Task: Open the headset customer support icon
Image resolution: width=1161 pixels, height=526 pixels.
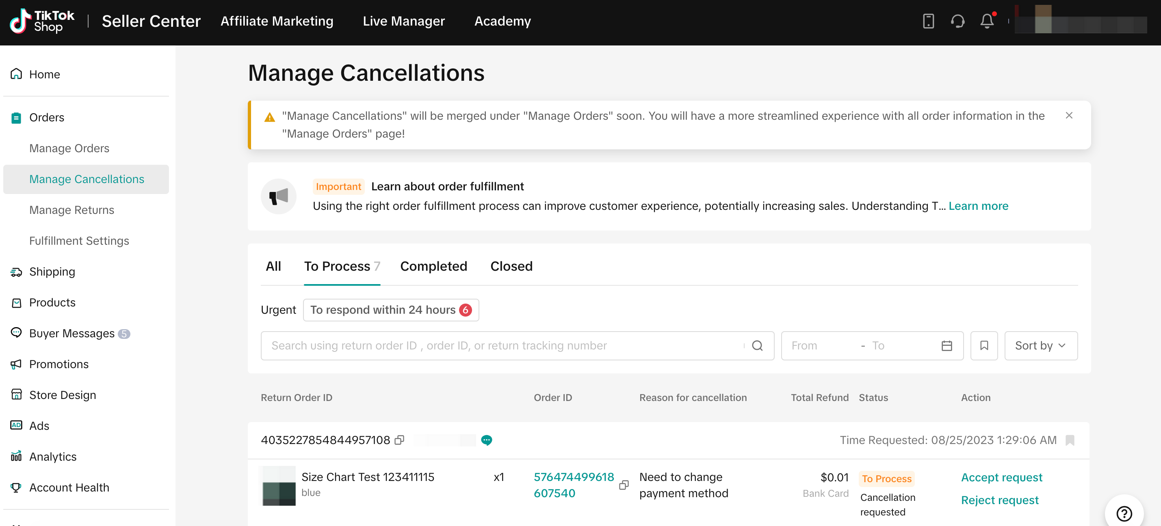Action: coord(957,21)
